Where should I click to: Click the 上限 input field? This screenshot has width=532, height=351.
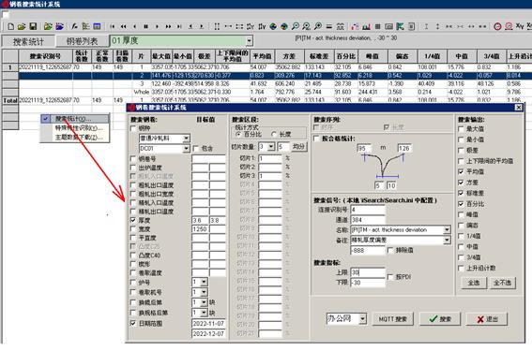pyautogui.click(x=368, y=272)
